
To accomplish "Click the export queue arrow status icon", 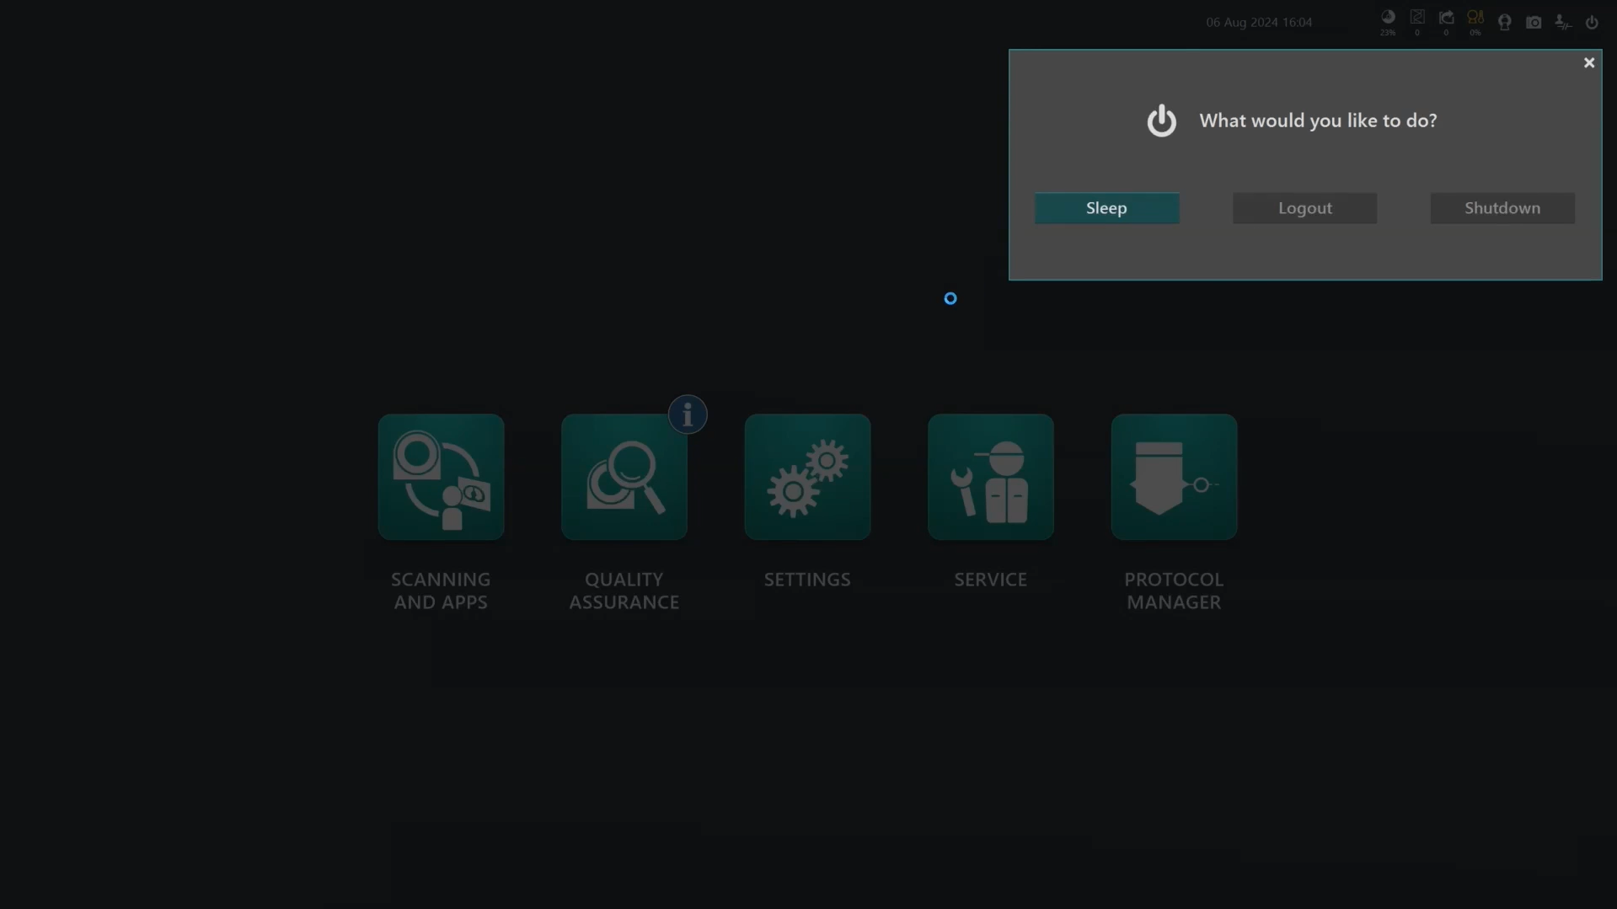I will click(x=1447, y=22).
